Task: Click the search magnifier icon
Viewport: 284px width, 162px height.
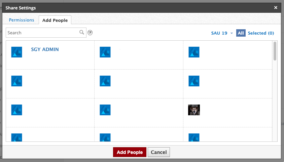Action: coord(81,33)
